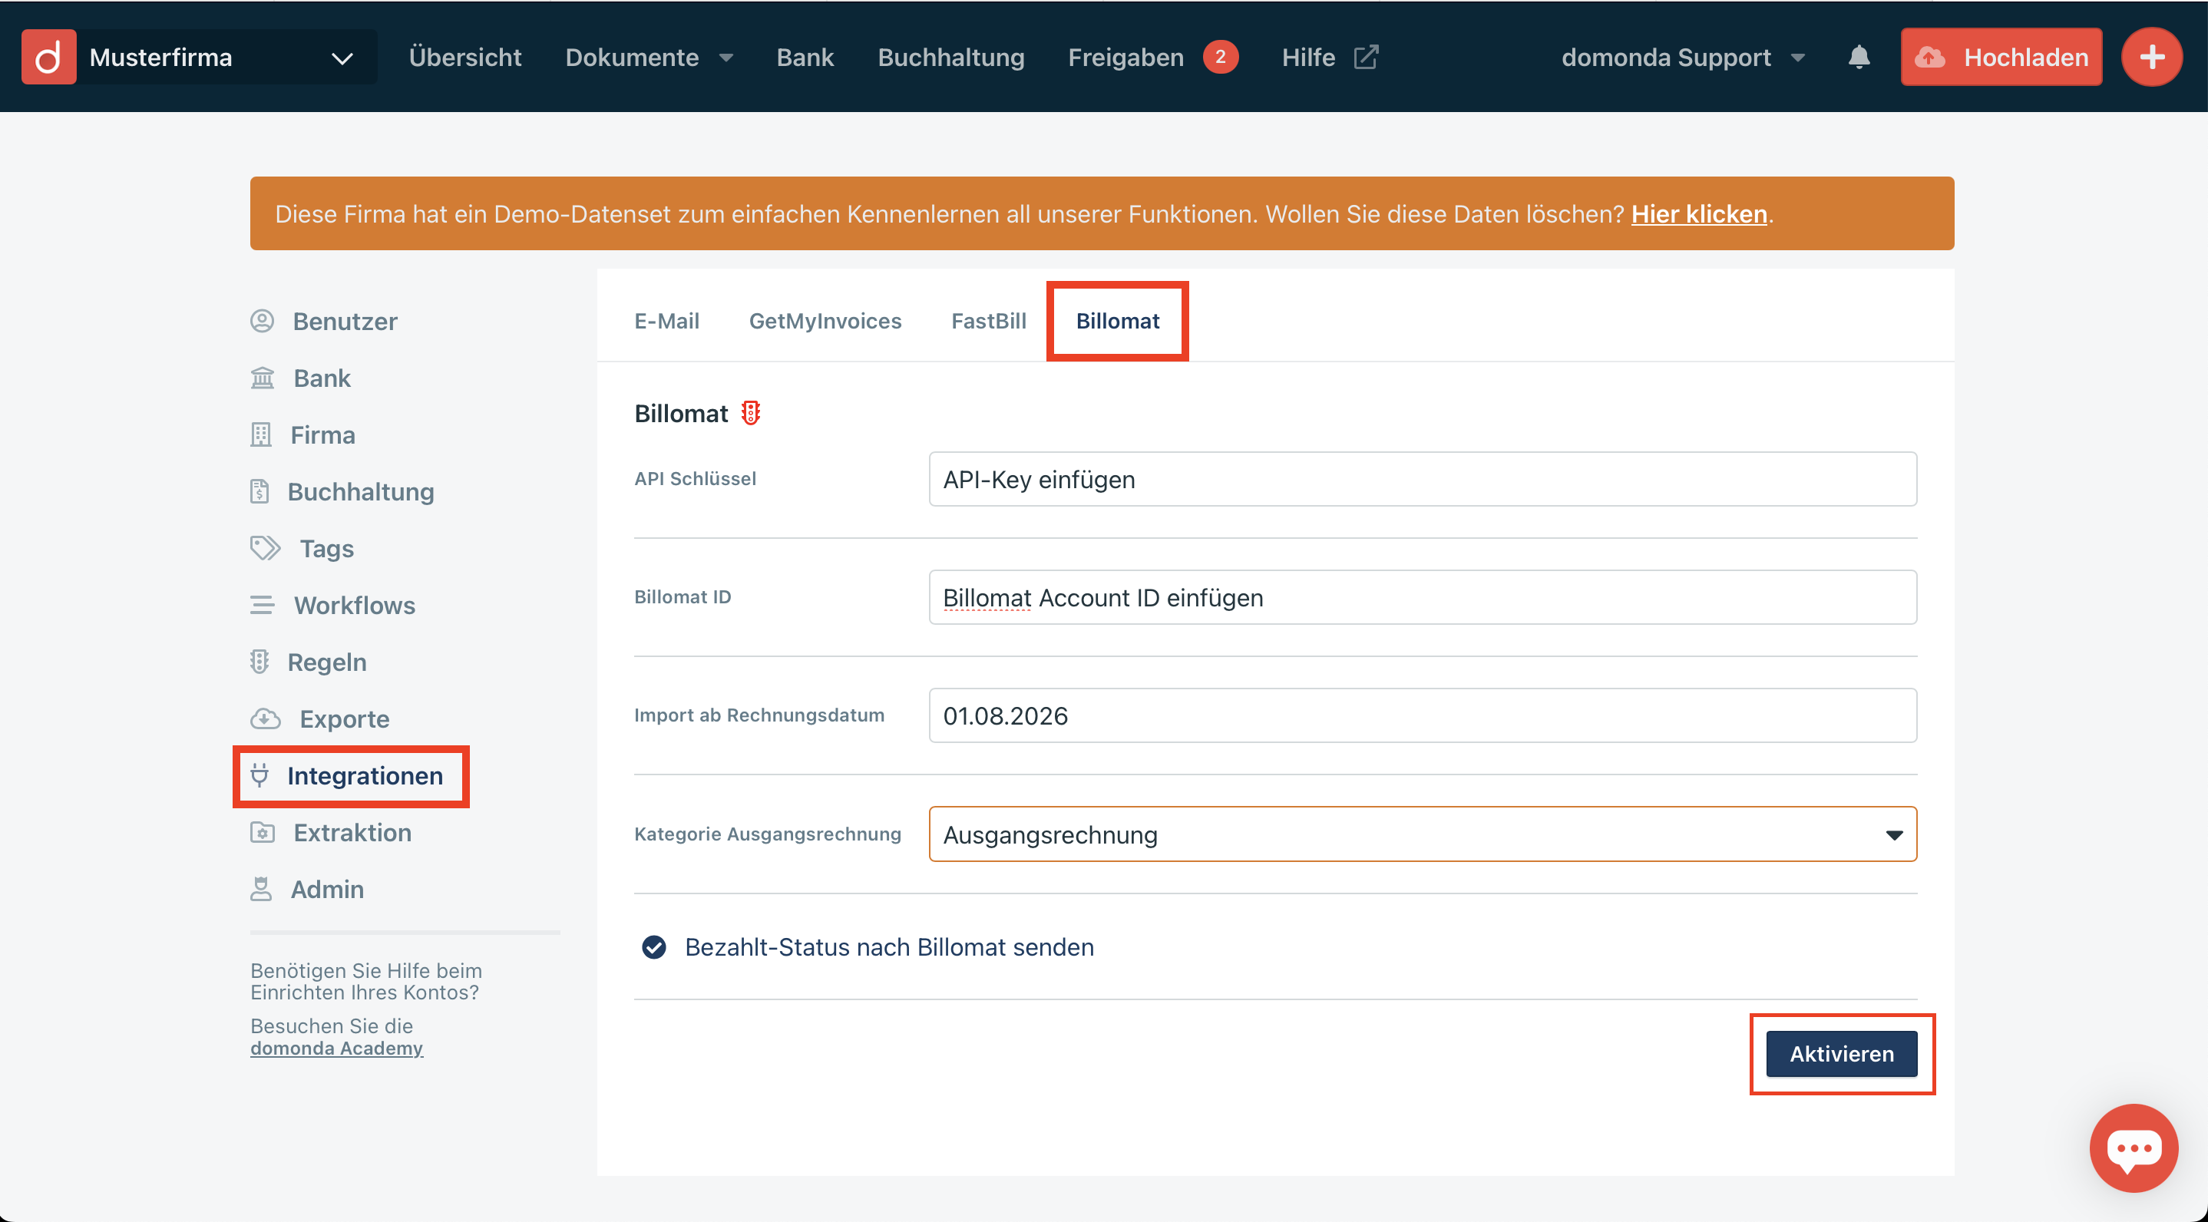Image resolution: width=2208 pixels, height=1222 pixels.
Task: Click the Buchhaltung document icon in sidebar
Action: (x=259, y=491)
